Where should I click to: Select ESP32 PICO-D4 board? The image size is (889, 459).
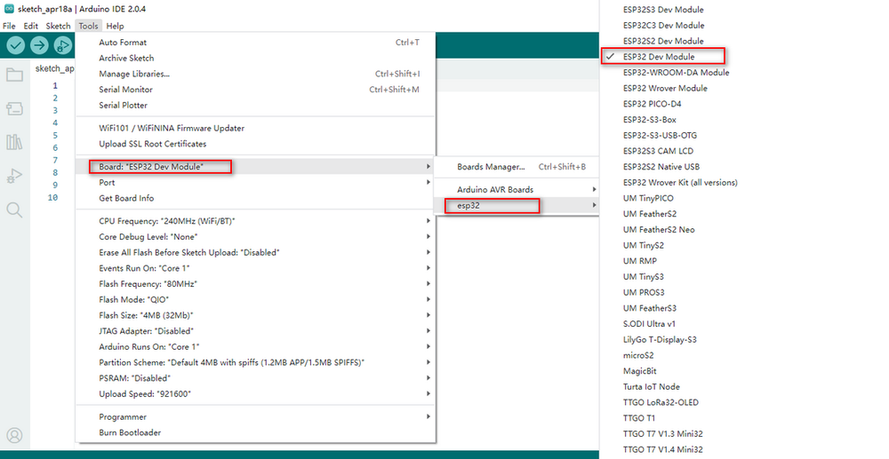point(652,104)
